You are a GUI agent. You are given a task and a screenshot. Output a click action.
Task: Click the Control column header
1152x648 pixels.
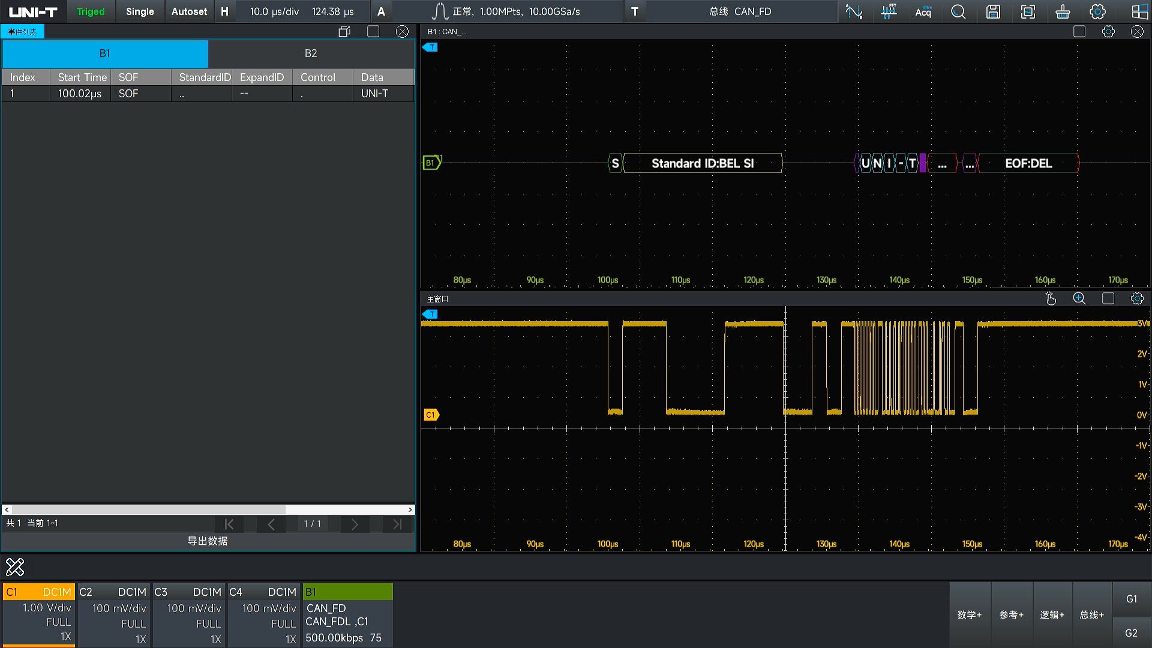pos(323,77)
